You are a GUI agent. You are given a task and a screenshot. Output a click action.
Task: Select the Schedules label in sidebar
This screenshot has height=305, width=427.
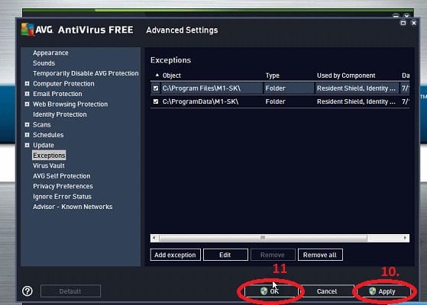coord(48,135)
